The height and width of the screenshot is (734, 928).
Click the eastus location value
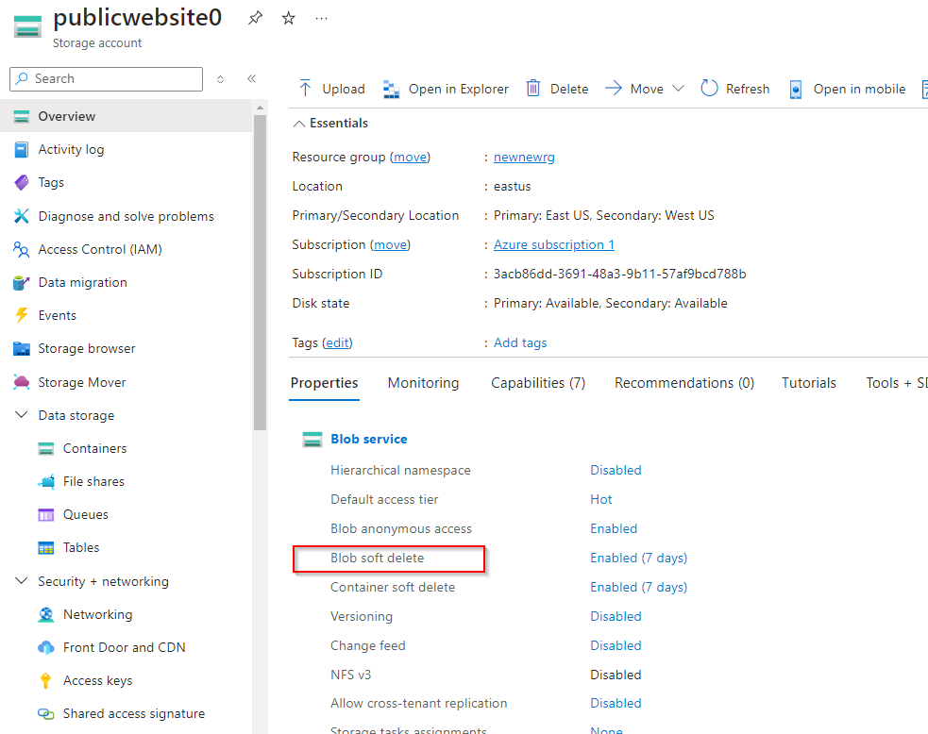(x=512, y=186)
